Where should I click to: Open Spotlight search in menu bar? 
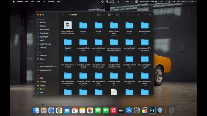pyautogui.click(x=166, y=2)
